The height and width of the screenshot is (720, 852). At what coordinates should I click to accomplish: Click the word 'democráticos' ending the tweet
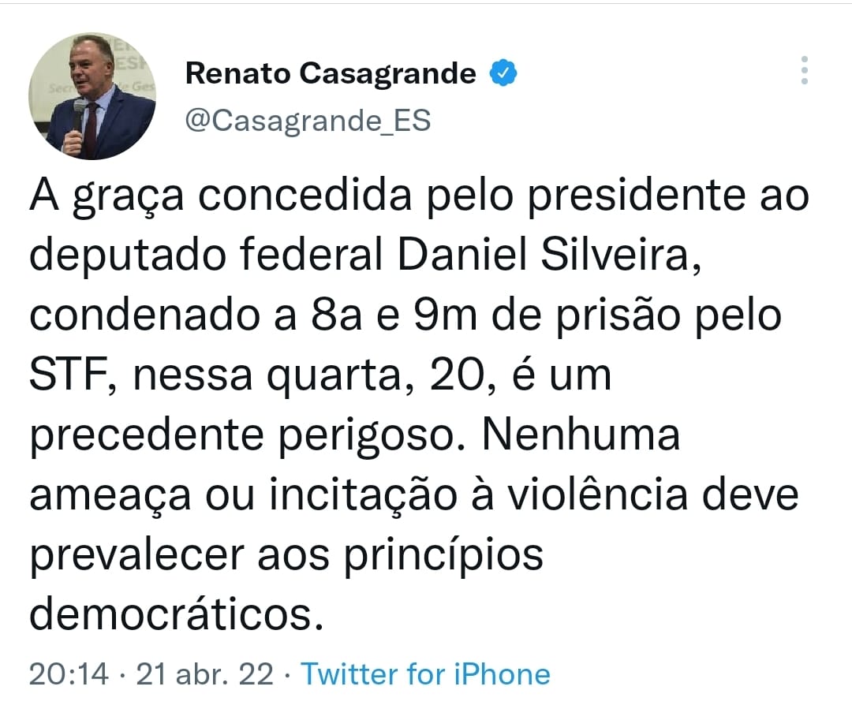click(x=176, y=614)
